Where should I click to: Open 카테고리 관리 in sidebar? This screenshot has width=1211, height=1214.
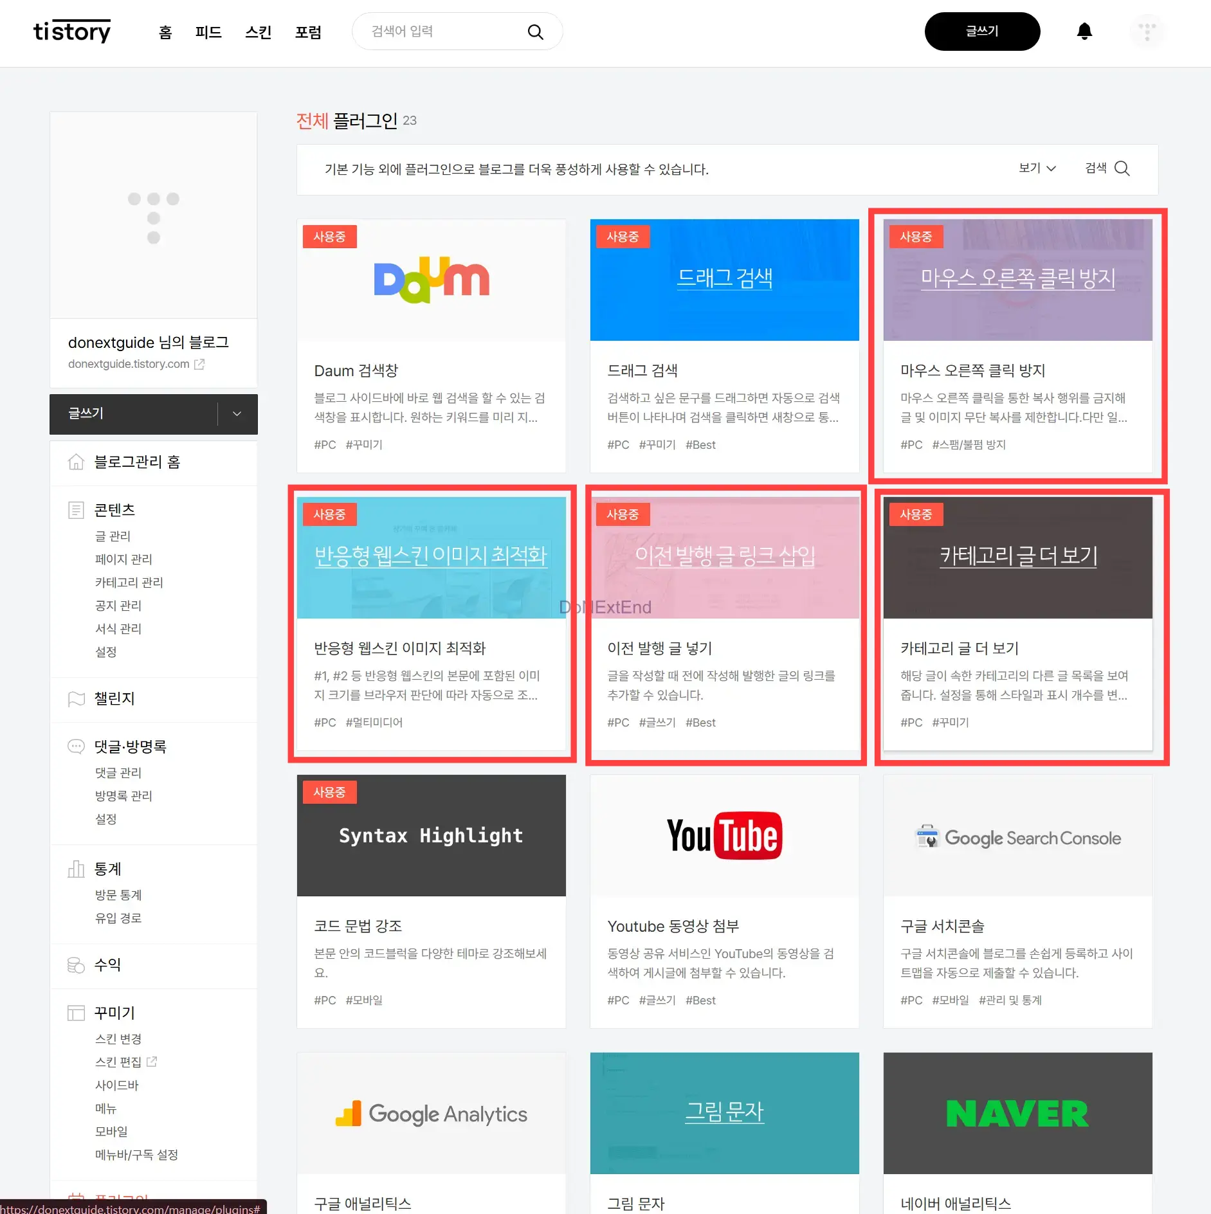[x=129, y=583]
